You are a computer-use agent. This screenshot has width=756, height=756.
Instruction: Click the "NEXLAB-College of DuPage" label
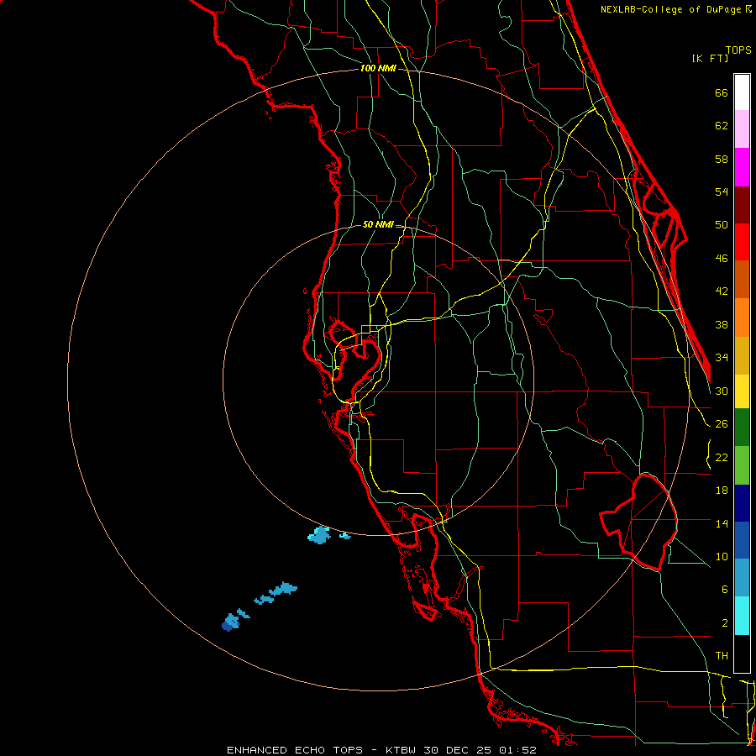pyautogui.click(x=670, y=9)
